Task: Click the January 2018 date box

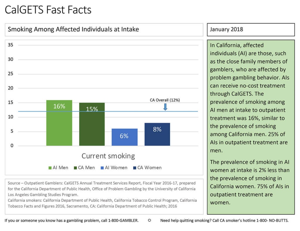Action: tap(250, 30)
